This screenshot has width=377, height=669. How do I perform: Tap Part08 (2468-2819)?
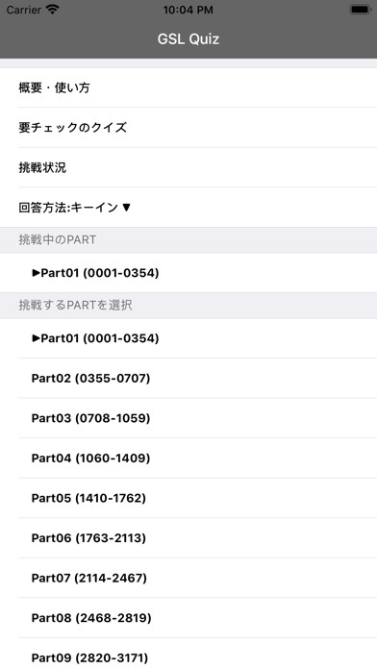point(188,618)
